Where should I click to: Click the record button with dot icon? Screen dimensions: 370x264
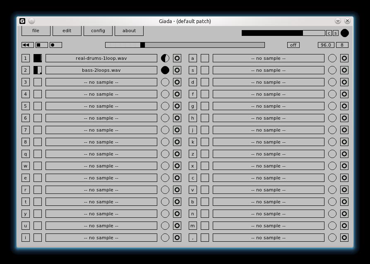click(55, 45)
